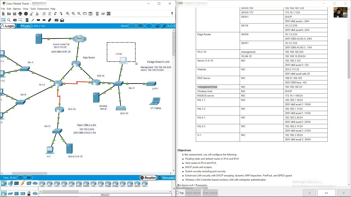Place a note on the workspace
The height and width of the screenshot is (197, 351).
pyautogui.click(x=27, y=20)
